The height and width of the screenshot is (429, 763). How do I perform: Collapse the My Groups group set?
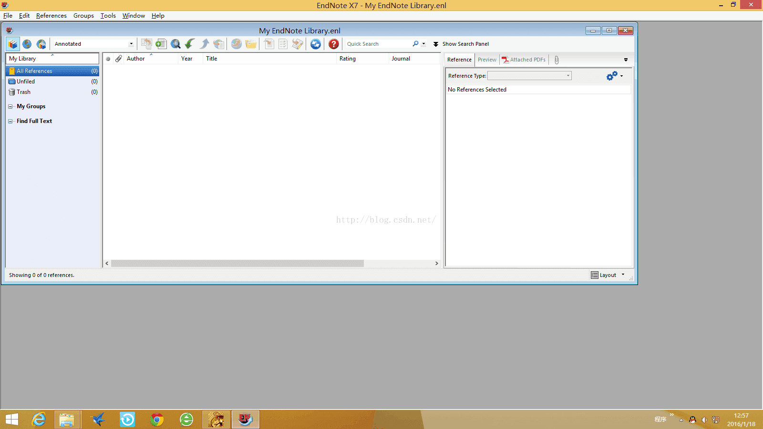coord(10,106)
